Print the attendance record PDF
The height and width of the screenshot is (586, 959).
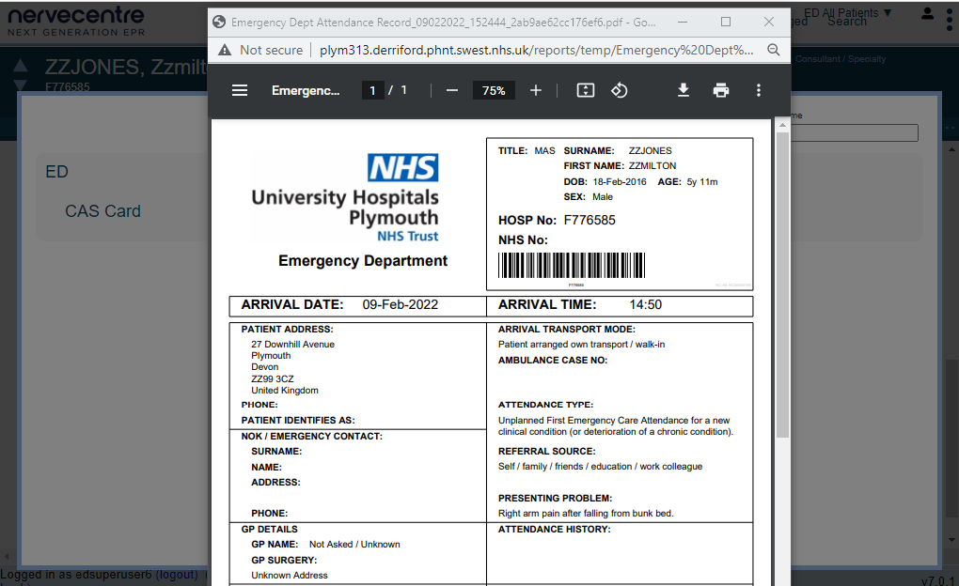[721, 90]
